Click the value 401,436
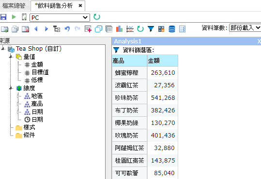This screenshot has width=261, height=179. 163,136
